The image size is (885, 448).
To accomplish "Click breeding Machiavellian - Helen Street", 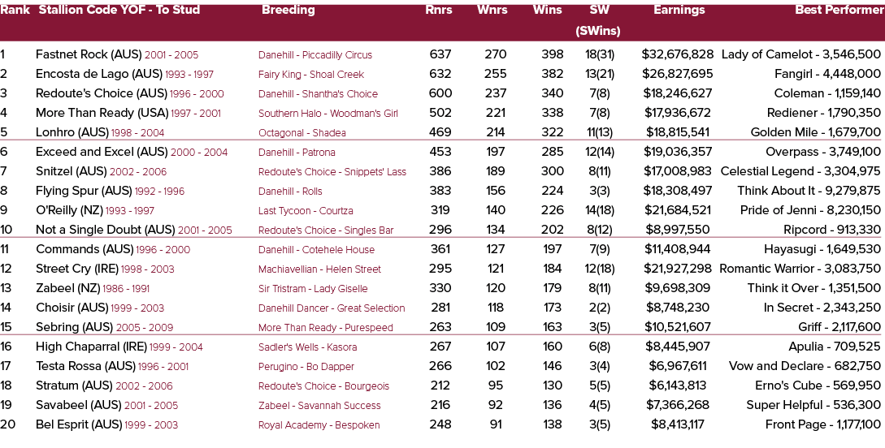I will [319, 269].
